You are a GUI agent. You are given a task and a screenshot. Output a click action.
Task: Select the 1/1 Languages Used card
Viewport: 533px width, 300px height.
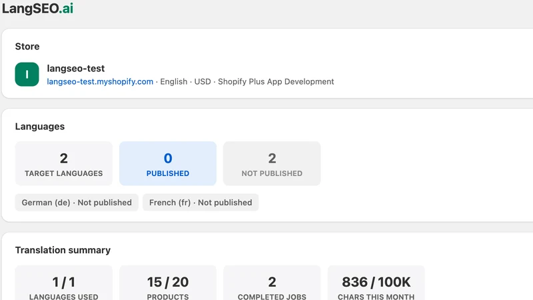point(63,283)
